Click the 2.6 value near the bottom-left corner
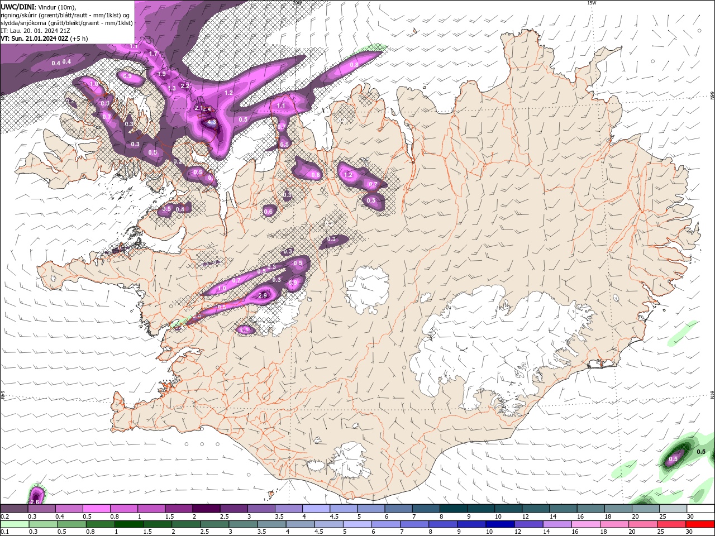This screenshot has height=536, width=715. pyautogui.click(x=36, y=502)
